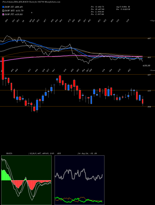The image size is (155, 205).
Task: Click the 487 axis label on the EMA chart
Action: click(x=149, y=39)
